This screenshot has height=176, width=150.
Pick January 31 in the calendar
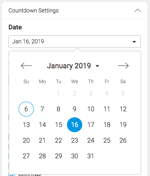[x=91, y=156]
